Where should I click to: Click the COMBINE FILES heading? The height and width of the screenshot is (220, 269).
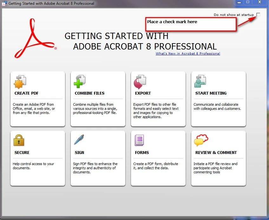89,93
